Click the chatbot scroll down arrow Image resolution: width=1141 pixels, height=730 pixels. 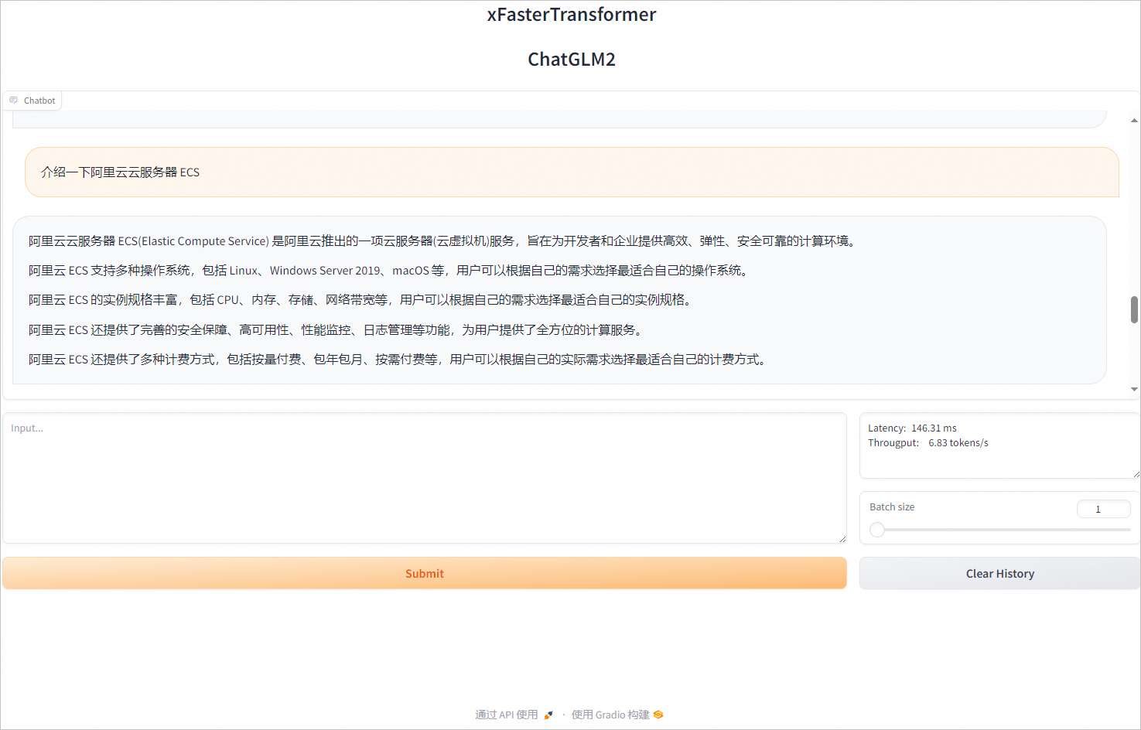tap(1134, 390)
